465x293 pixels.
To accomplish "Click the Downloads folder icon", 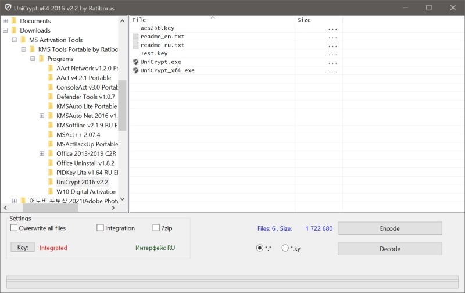I will (x=14, y=30).
